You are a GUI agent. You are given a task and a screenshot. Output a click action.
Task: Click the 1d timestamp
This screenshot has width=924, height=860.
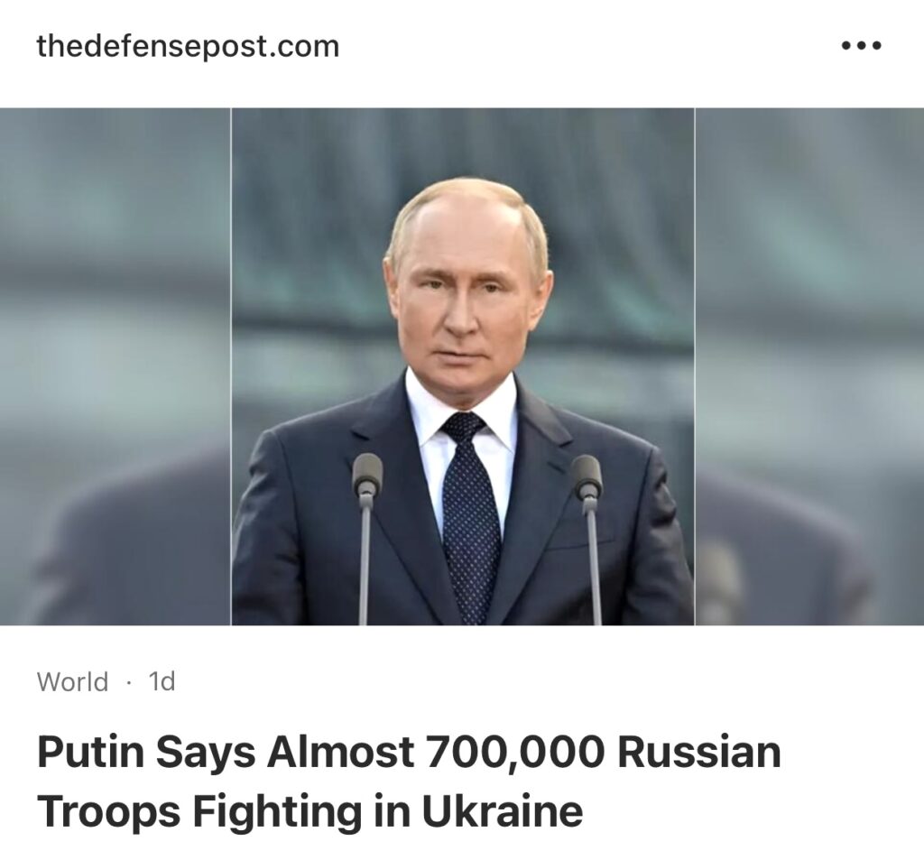162,682
